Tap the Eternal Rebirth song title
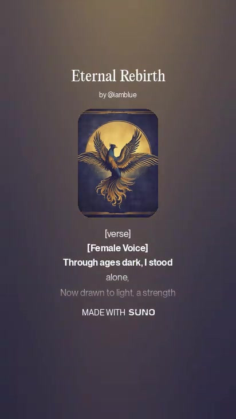 (x=118, y=76)
